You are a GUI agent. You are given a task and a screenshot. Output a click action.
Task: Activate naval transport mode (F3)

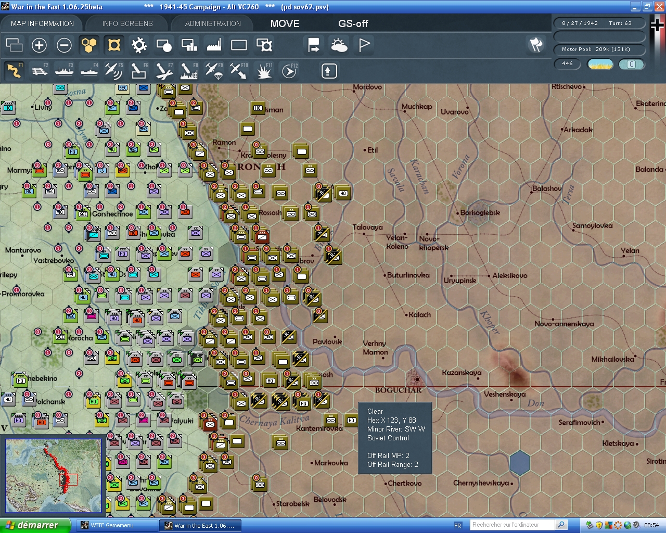(x=64, y=70)
